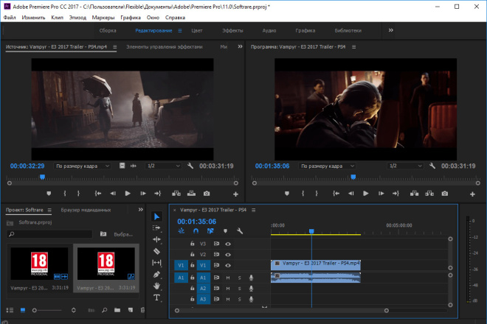Expand hidden project panel tabs chevron

pos(141,210)
